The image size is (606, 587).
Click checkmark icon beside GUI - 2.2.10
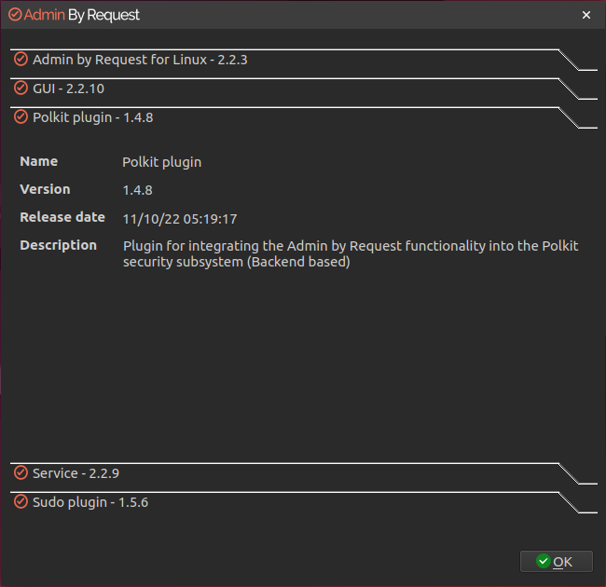pos(21,88)
